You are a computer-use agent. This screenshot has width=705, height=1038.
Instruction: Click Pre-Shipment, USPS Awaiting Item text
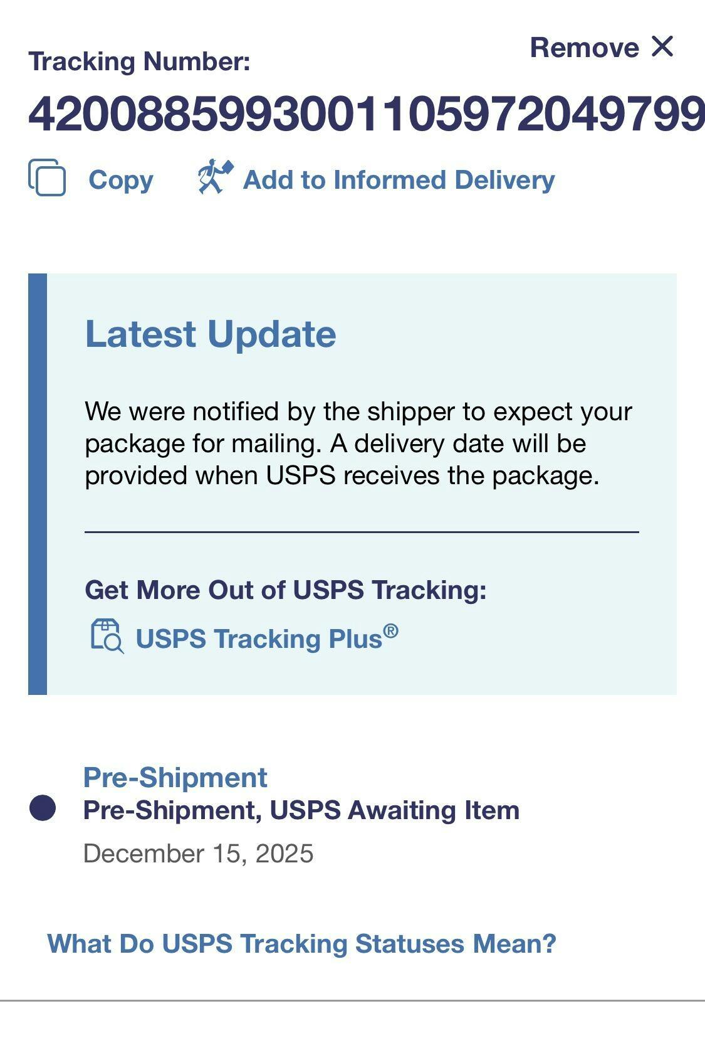point(301,810)
